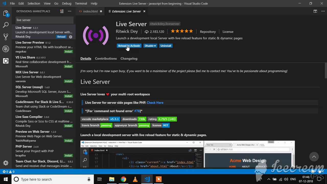Open the Edit menu
The height and width of the screenshot is (184, 327).
click(x=21, y=4)
